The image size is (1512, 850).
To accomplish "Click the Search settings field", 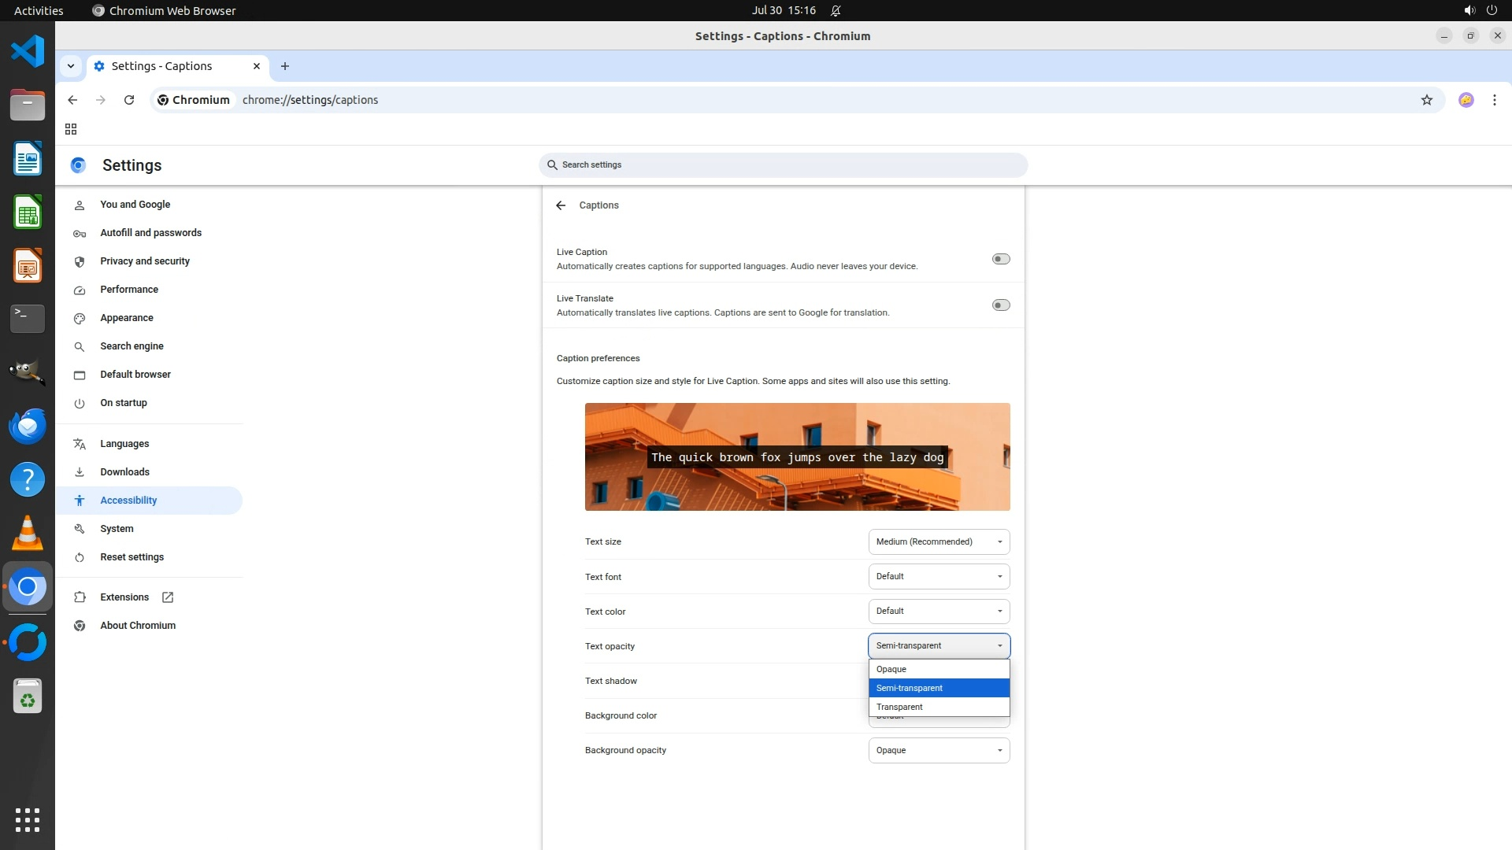I will (783, 164).
